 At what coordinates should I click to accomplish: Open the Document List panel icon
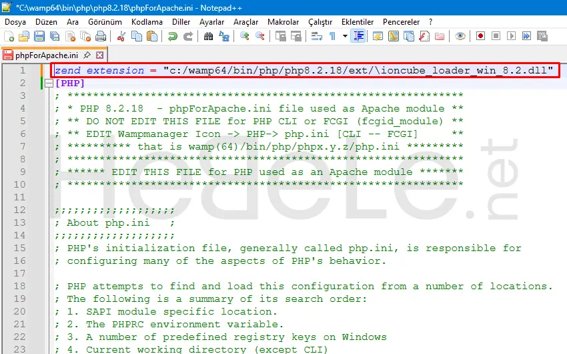(x=409, y=36)
